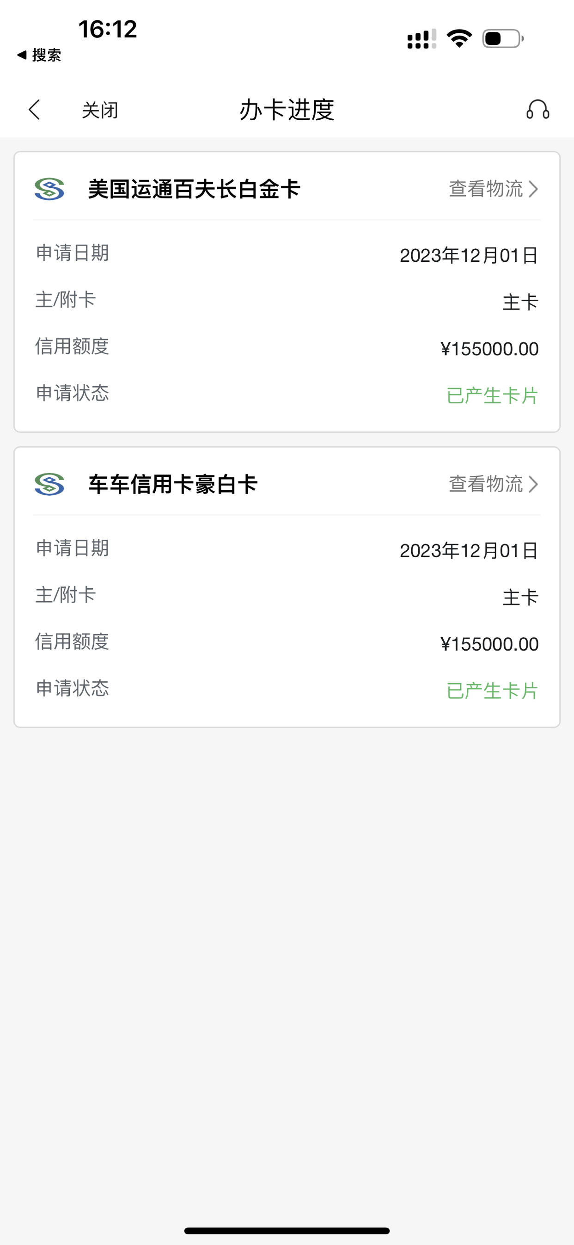Tap first card's ¥155000.00 credit limit
This screenshot has height=1245, width=574.
(x=489, y=348)
